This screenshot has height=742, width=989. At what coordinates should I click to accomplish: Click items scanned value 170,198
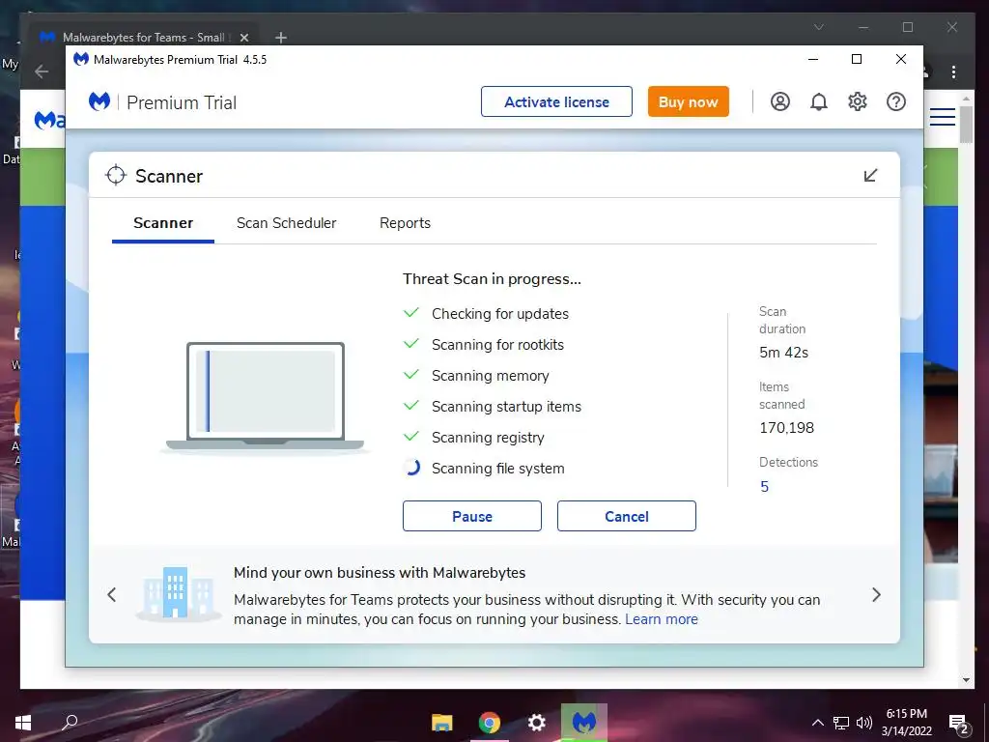[x=786, y=428]
